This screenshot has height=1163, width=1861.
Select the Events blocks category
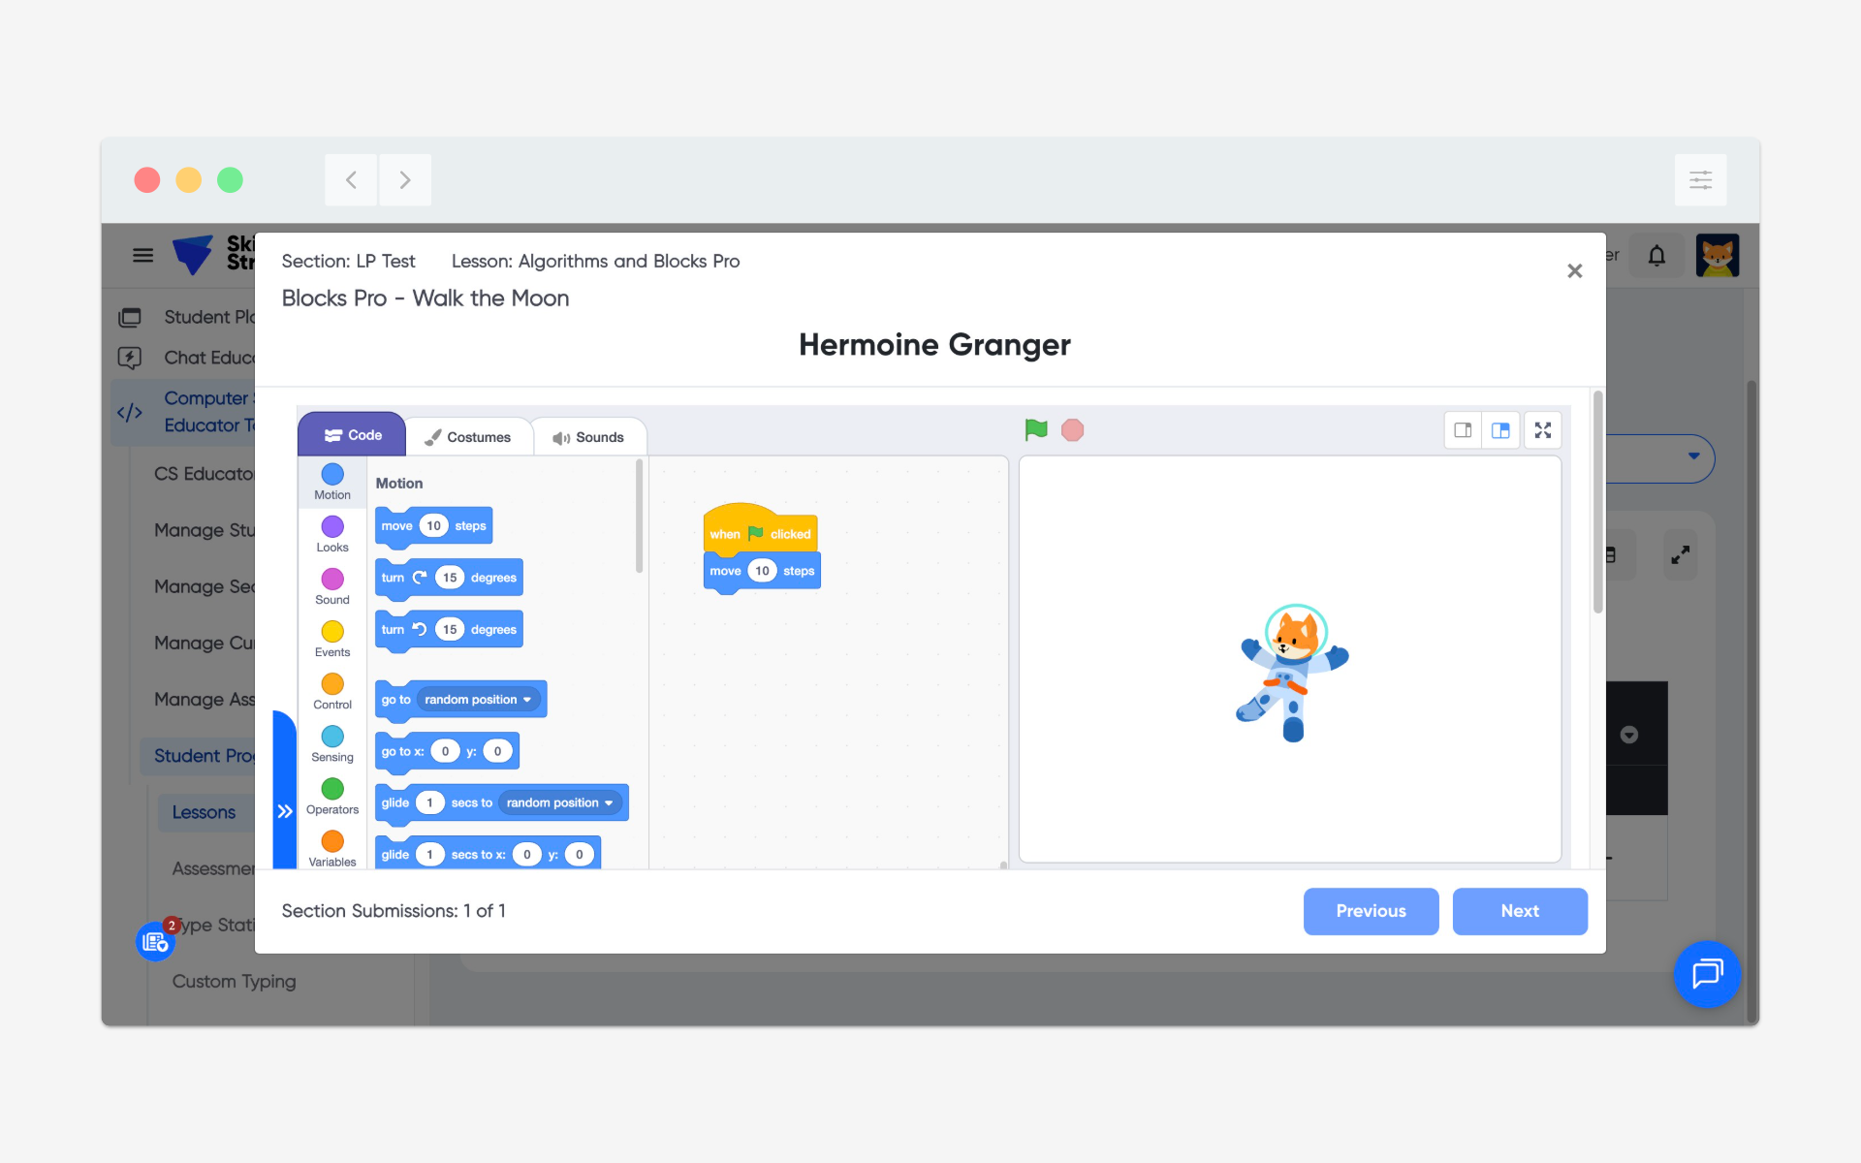point(332,639)
